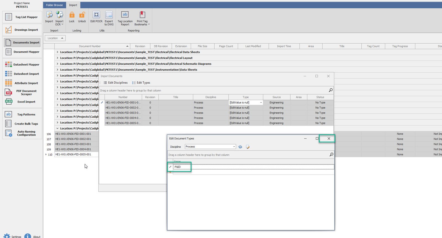Switch to the Folder Browse tab

[54, 5]
